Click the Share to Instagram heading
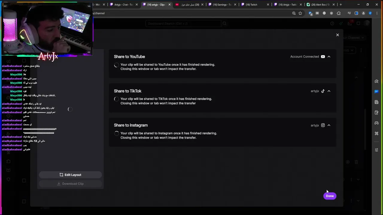383x215 pixels. [131, 125]
